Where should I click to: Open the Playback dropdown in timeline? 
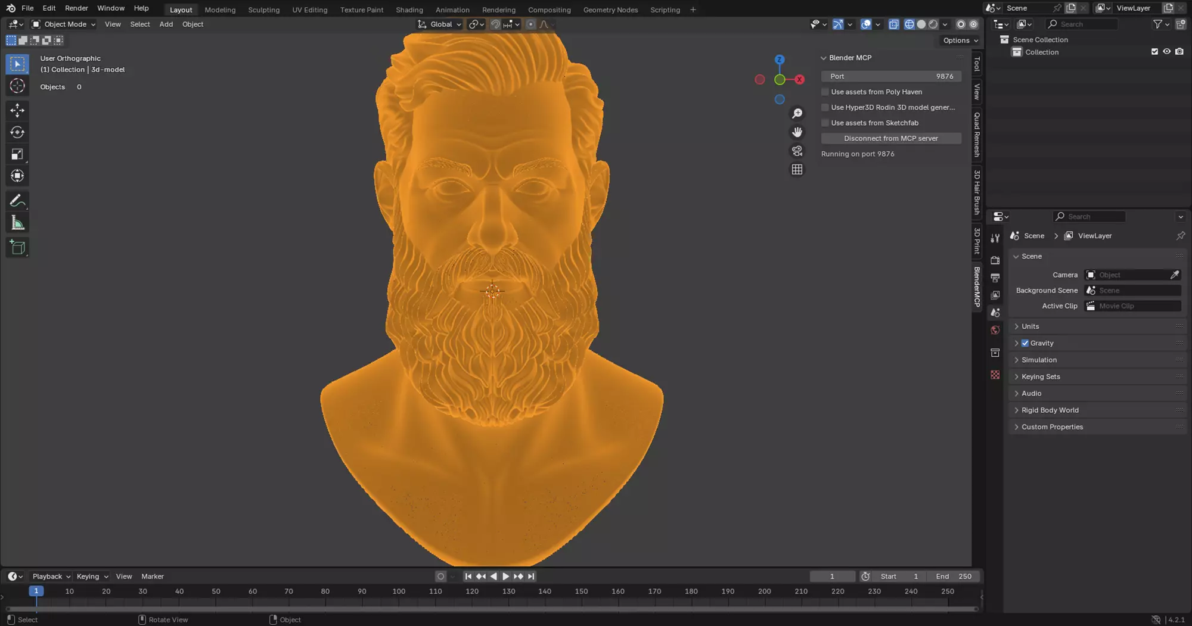51,577
